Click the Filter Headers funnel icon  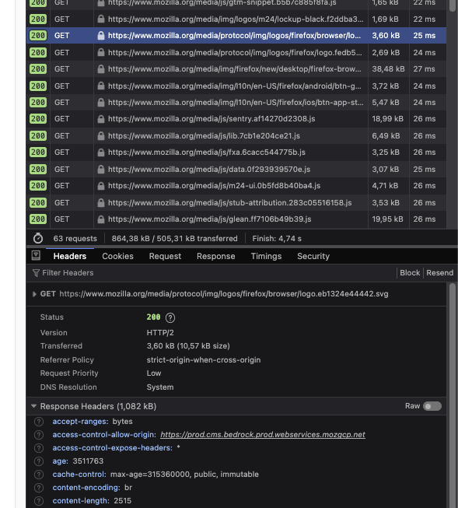36,273
